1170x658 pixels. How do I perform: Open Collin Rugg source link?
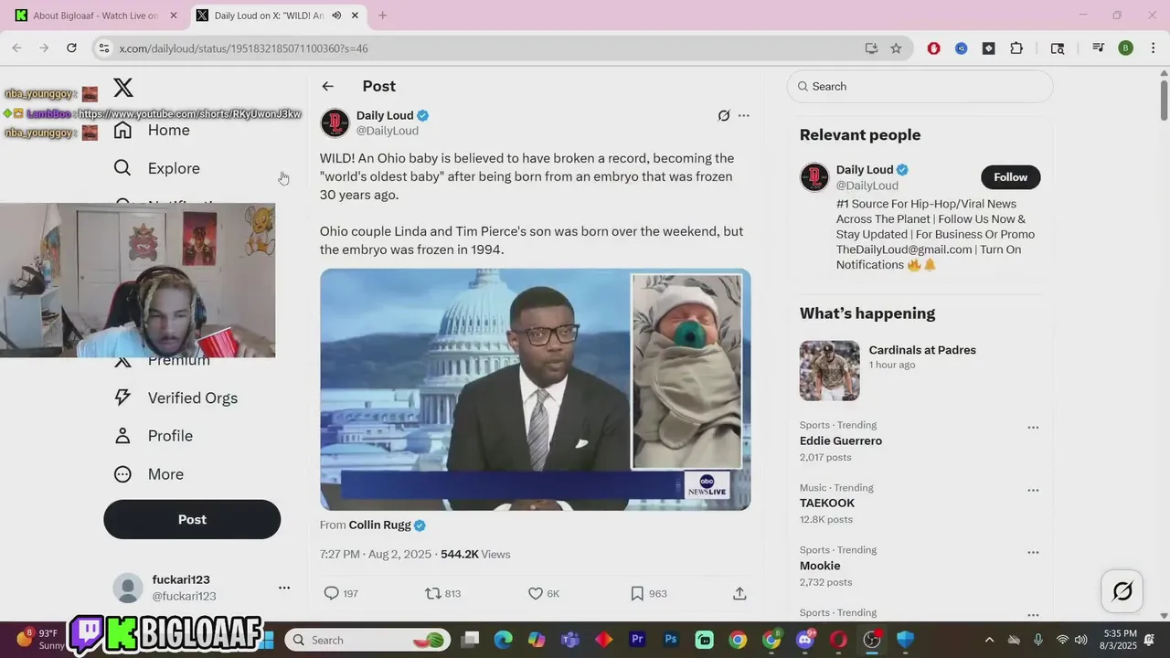pos(380,525)
